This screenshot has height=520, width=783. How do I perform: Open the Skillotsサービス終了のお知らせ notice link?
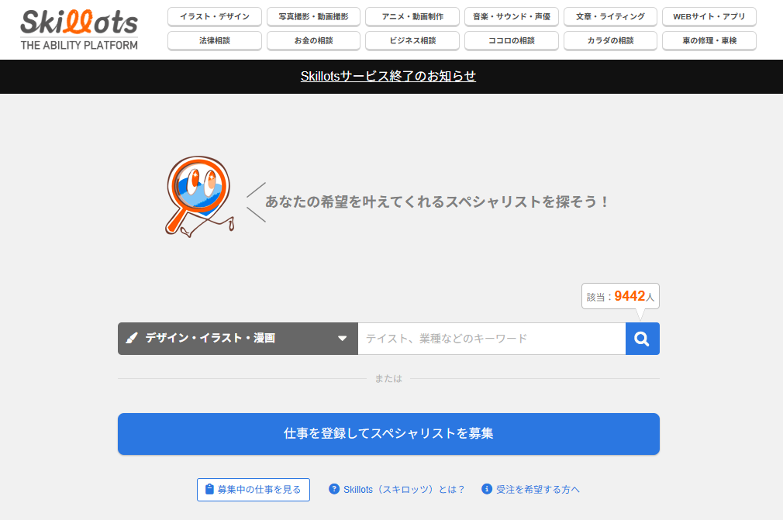coord(388,76)
